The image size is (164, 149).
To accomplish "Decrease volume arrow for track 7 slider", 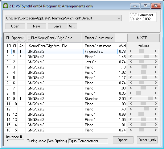I will (x=131, y=83).
